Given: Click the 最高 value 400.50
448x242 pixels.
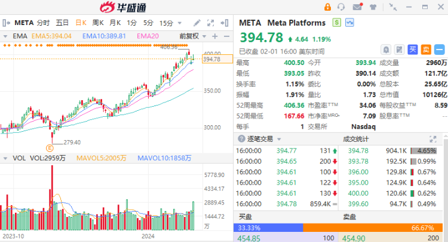Looking at the screenshot, I should tap(294, 63).
